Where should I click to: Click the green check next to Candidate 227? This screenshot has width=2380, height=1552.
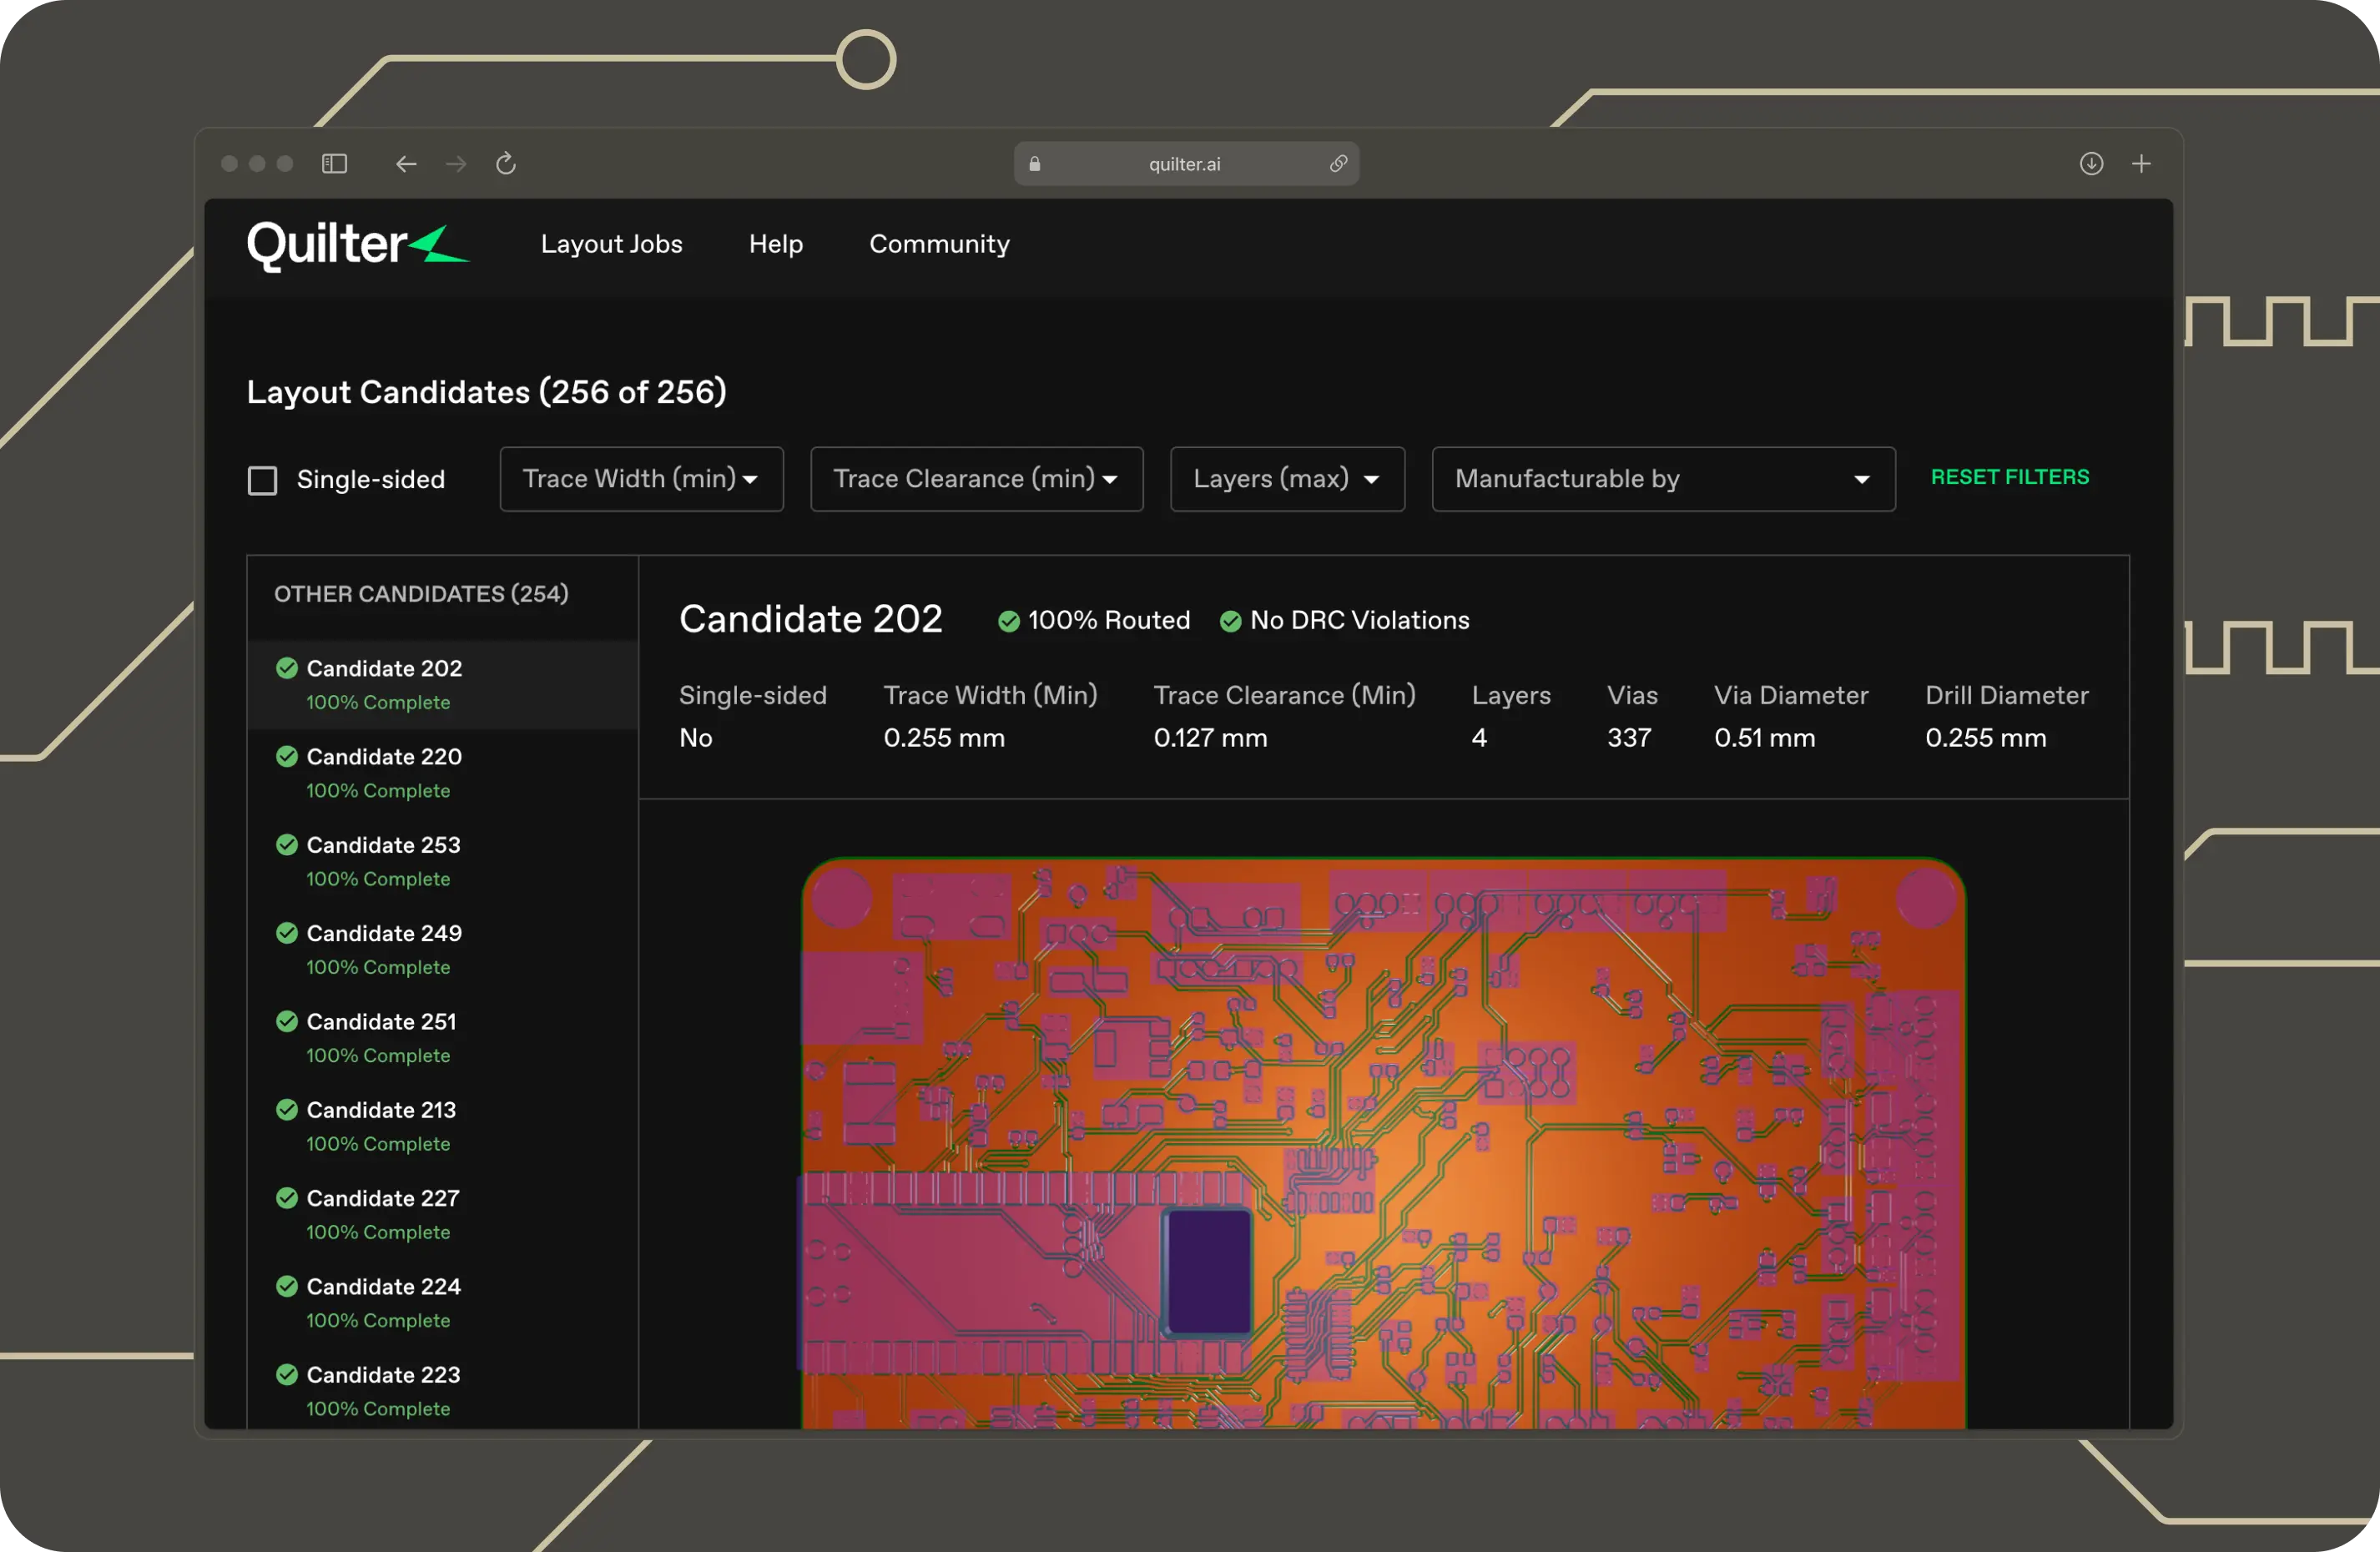[x=287, y=1198]
